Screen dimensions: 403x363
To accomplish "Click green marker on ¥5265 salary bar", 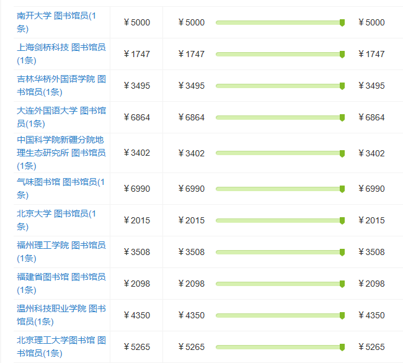I will pos(342,347).
